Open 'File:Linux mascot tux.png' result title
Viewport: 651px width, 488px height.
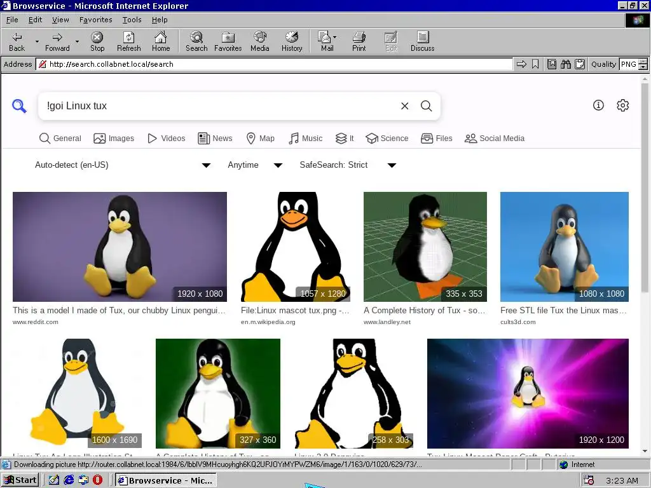(295, 310)
